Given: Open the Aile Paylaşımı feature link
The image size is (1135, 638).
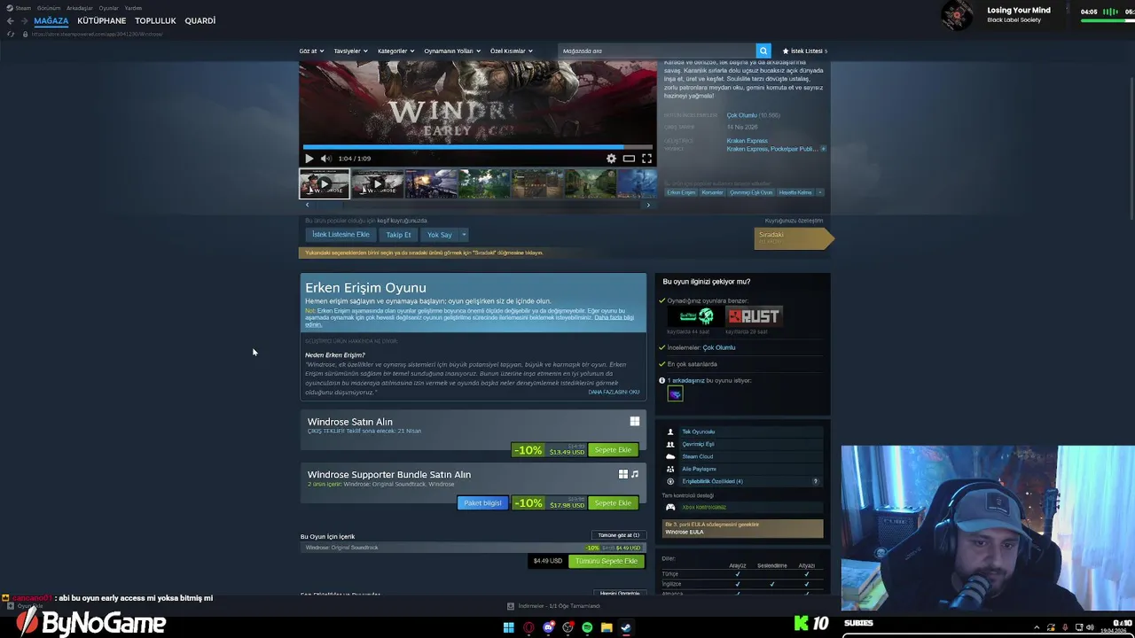Looking at the screenshot, I should click(699, 469).
